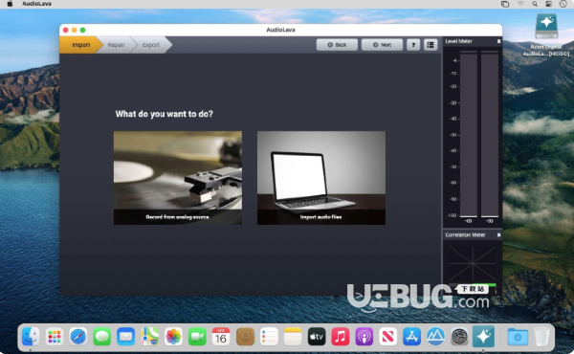Open App Store from the Dock
Viewport: 574px width, 354px height.
(x=411, y=337)
